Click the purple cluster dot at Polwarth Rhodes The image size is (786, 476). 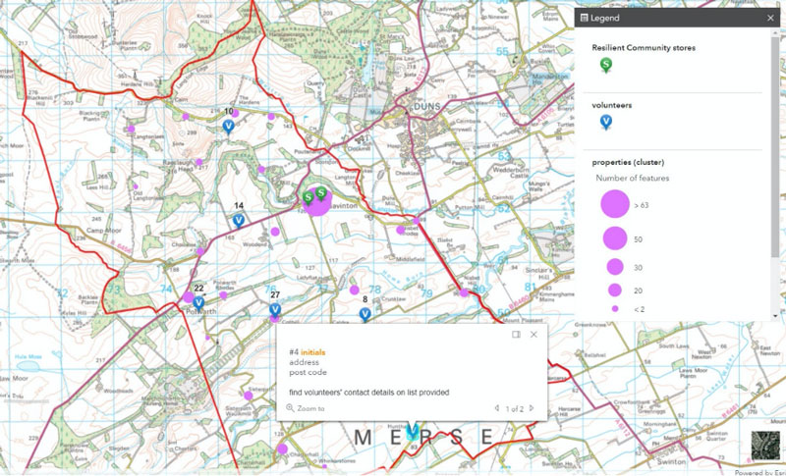point(223,295)
